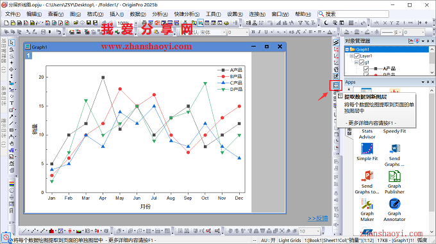Click in the 搜索 search field
This screenshot has width=436, height=244.
point(353,14)
